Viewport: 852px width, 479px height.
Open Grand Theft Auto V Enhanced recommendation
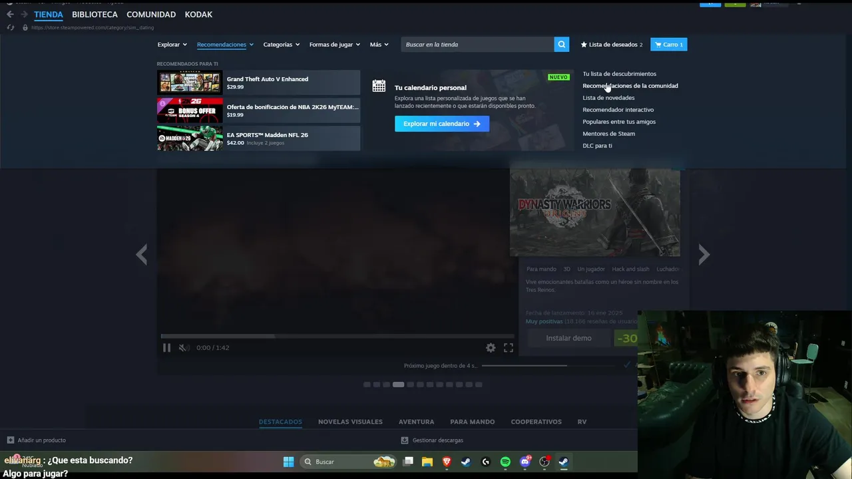[x=258, y=82]
